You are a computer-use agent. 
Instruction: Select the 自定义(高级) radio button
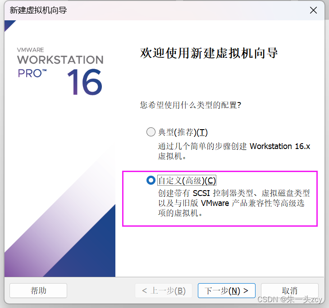coord(151,180)
